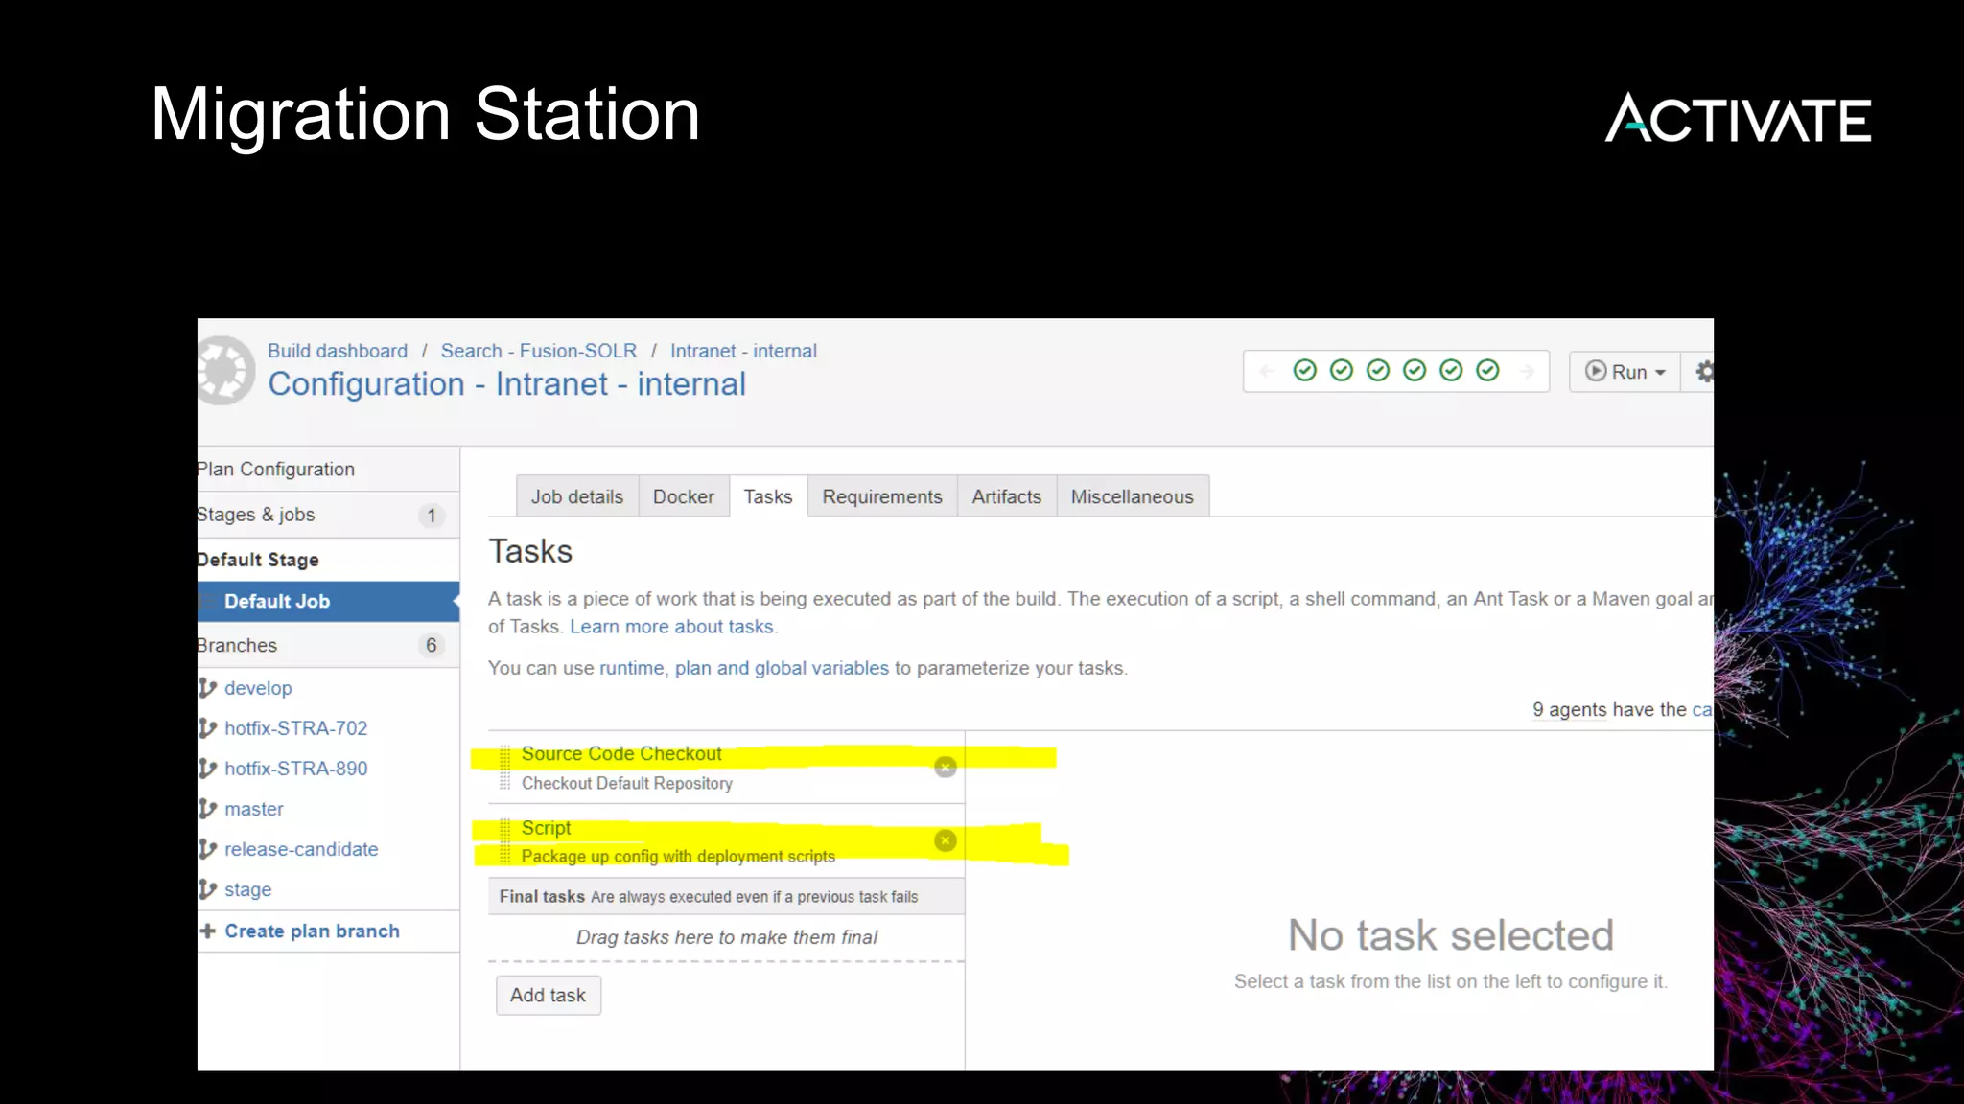
Task: Open the develop branch
Action: coord(258,688)
